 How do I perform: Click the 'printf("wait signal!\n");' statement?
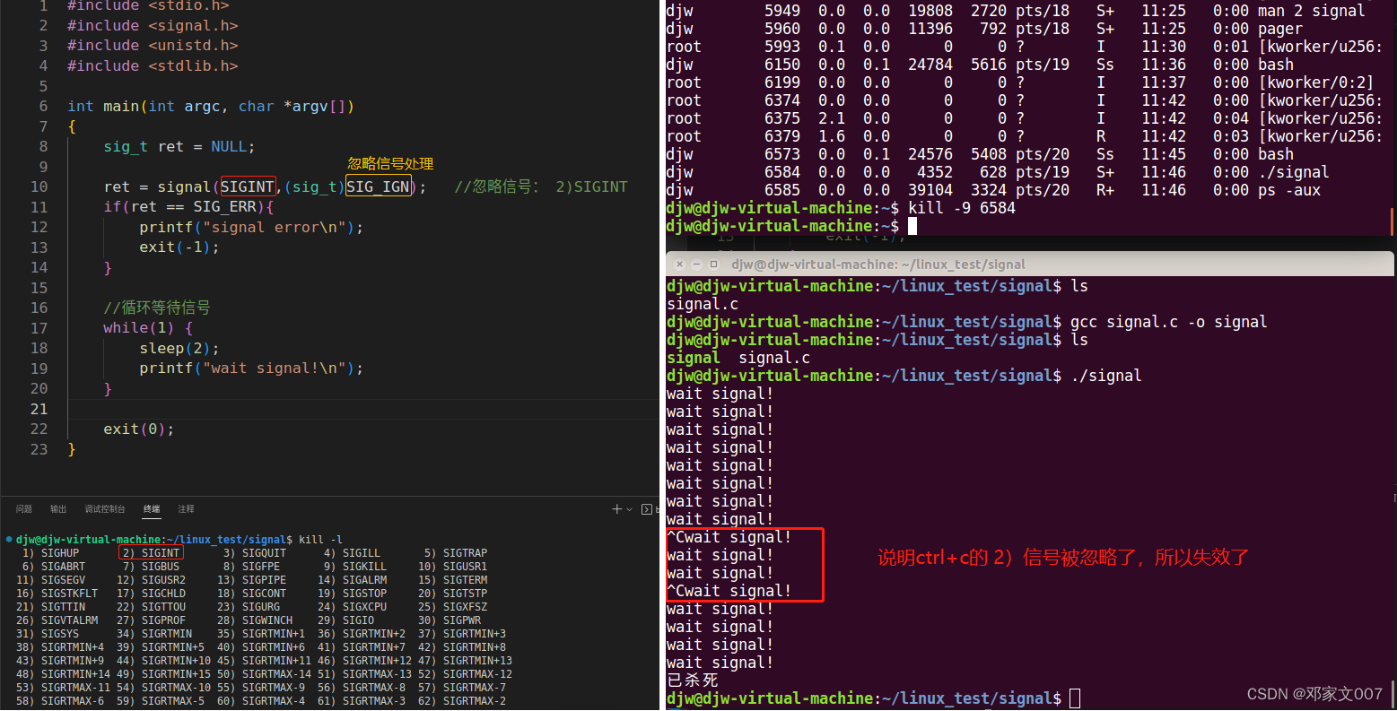pyautogui.click(x=251, y=369)
